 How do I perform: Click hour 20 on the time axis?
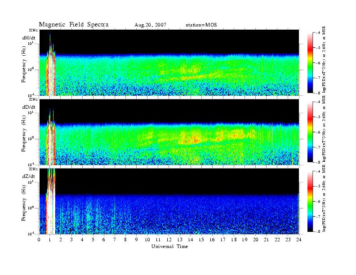coord(256,240)
